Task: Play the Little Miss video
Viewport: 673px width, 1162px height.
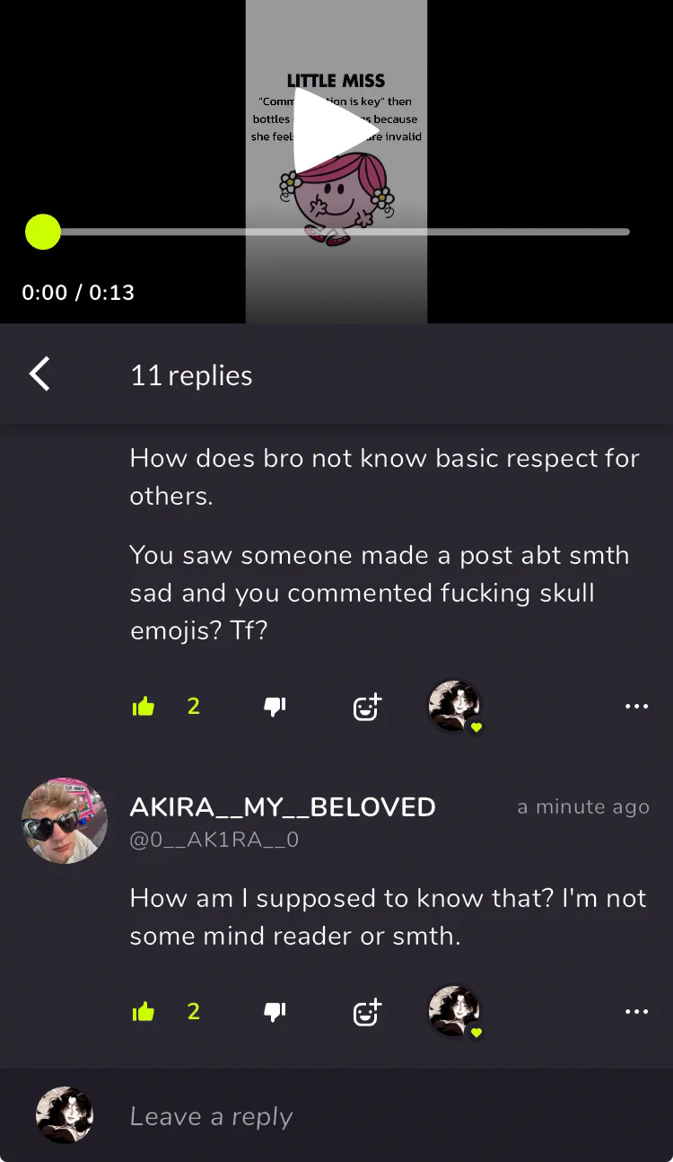Action: pyautogui.click(x=336, y=131)
